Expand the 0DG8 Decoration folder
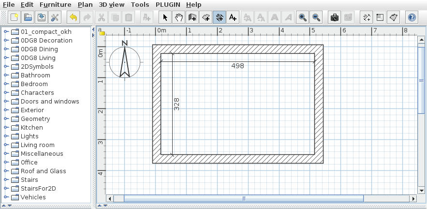This screenshot has width=427, height=209. pos(6,41)
